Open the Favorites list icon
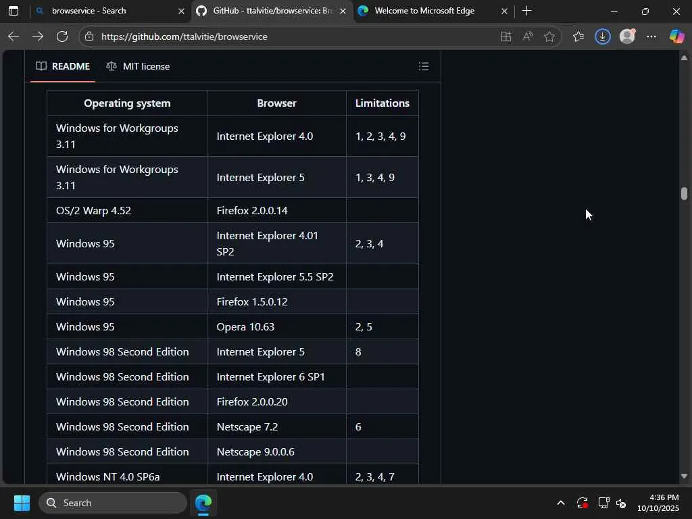Viewport: 692px width, 519px height. click(x=578, y=36)
